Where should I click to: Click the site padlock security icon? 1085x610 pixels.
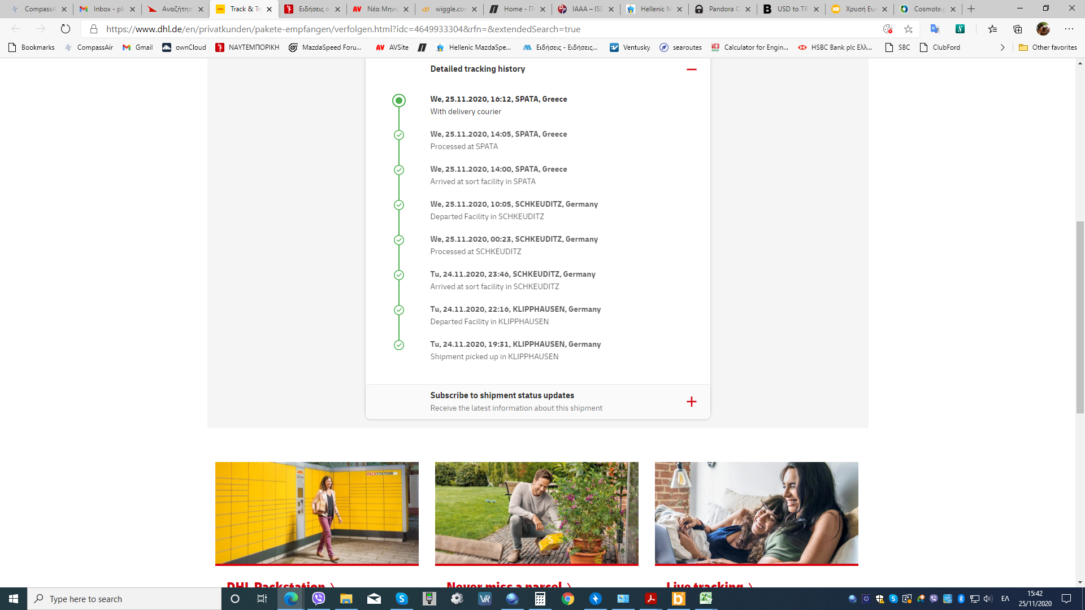point(94,29)
